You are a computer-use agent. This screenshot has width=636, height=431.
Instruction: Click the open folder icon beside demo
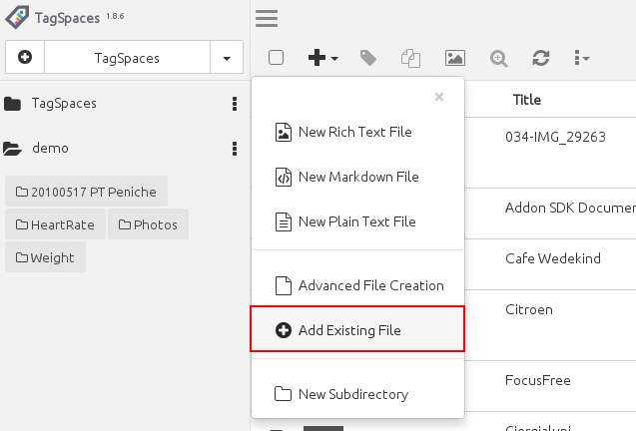tap(12, 149)
